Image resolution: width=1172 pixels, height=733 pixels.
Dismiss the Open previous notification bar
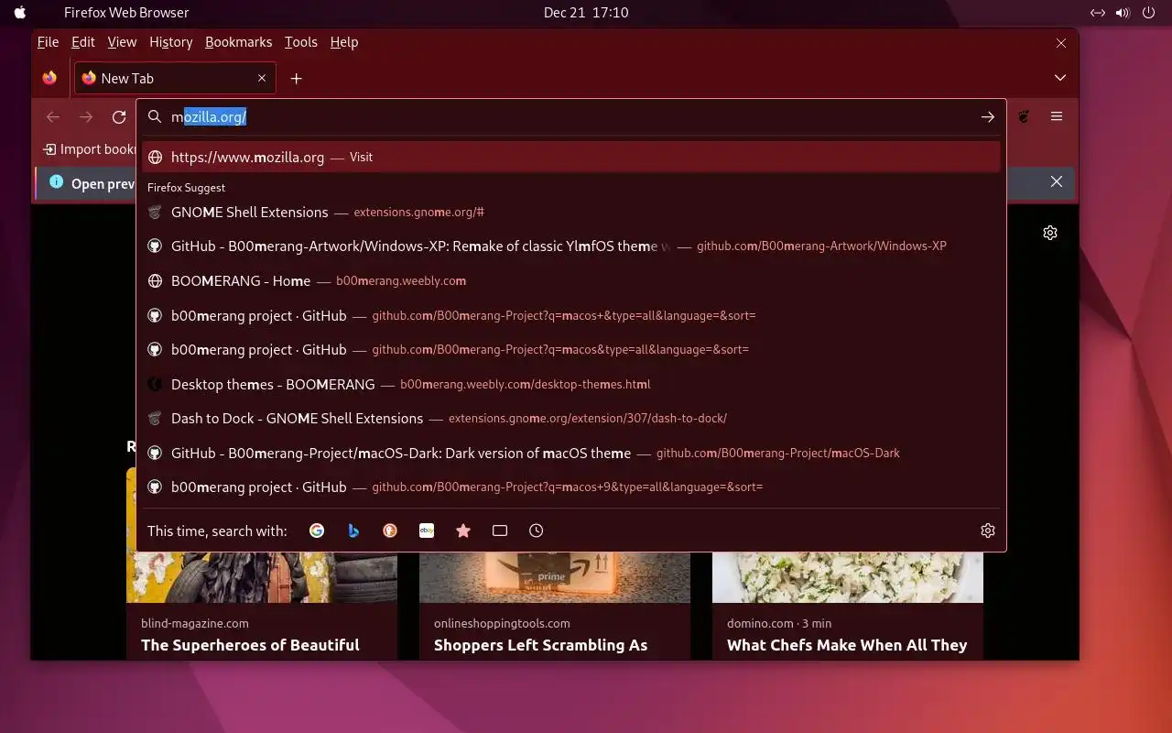coord(1057,182)
